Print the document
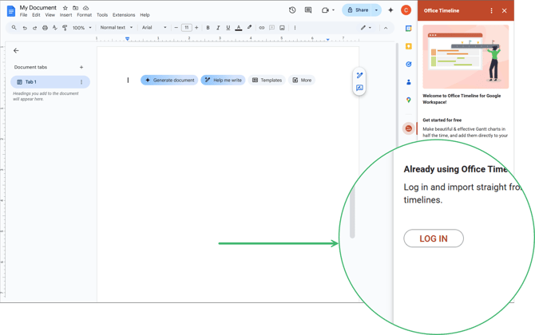Screen dimensions: 535x335 [x=45, y=28]
